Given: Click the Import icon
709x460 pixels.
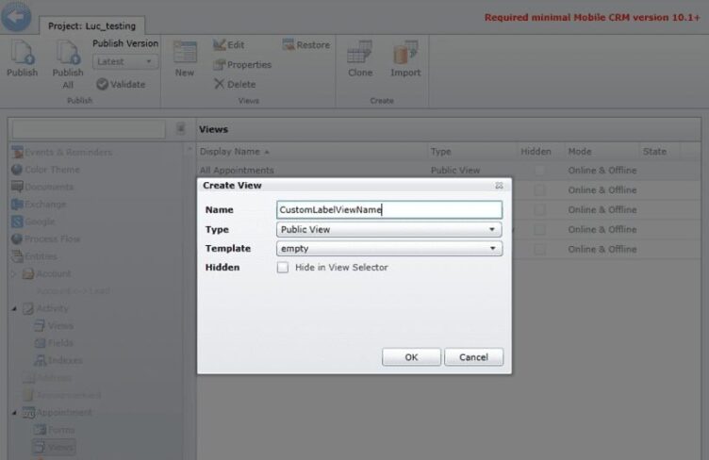Looking at the screenshot, I should (x=405, y=52).
